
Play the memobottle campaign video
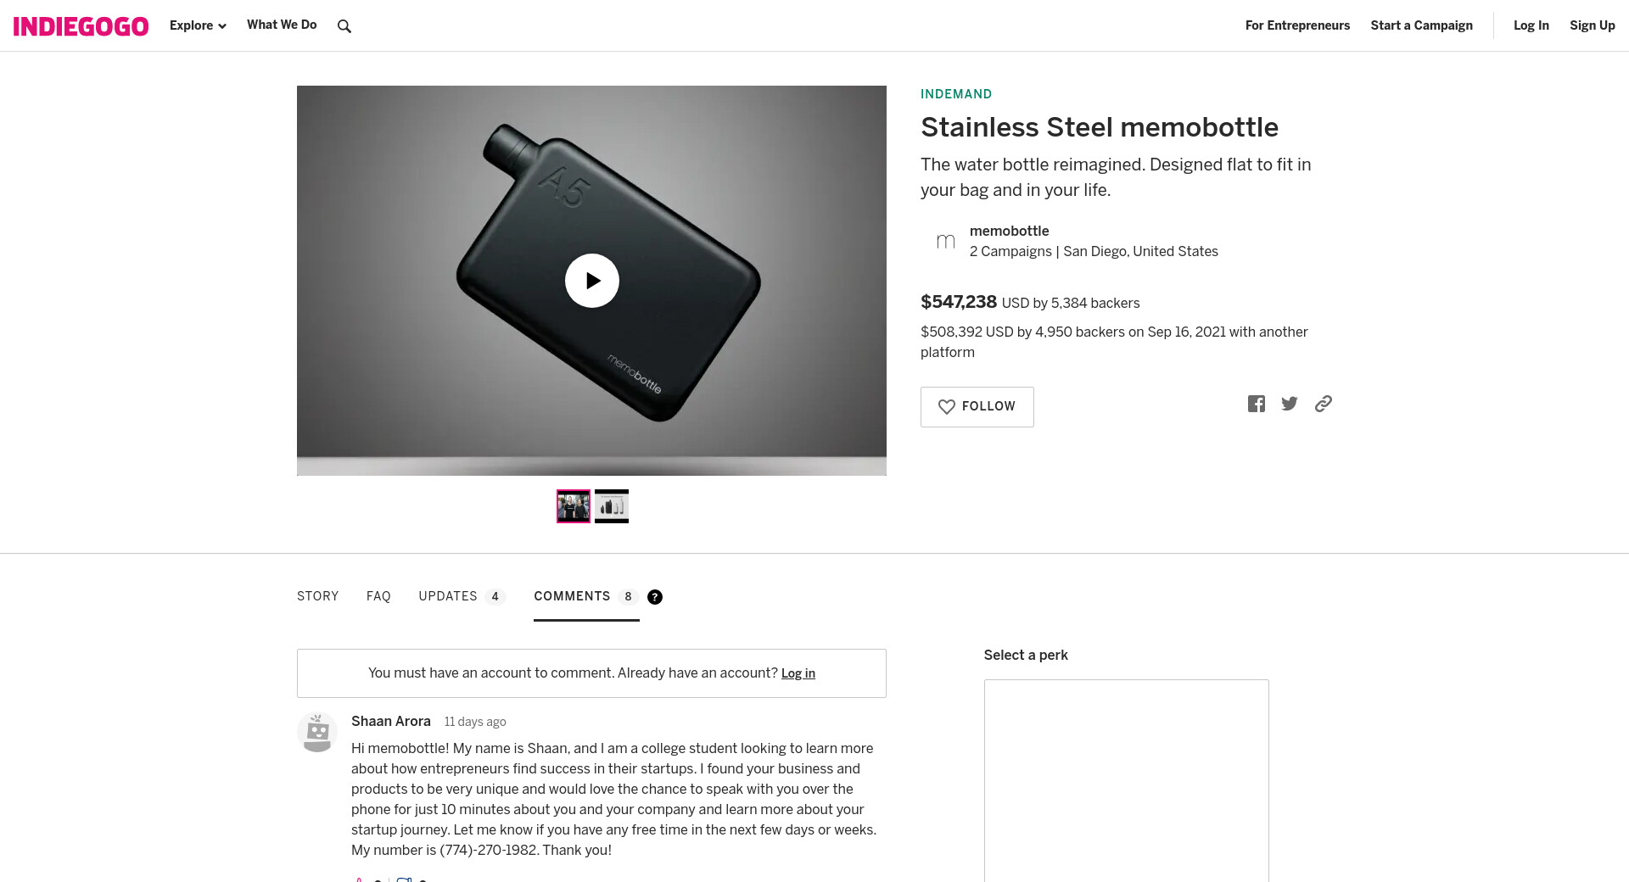[x=591, y=281]
